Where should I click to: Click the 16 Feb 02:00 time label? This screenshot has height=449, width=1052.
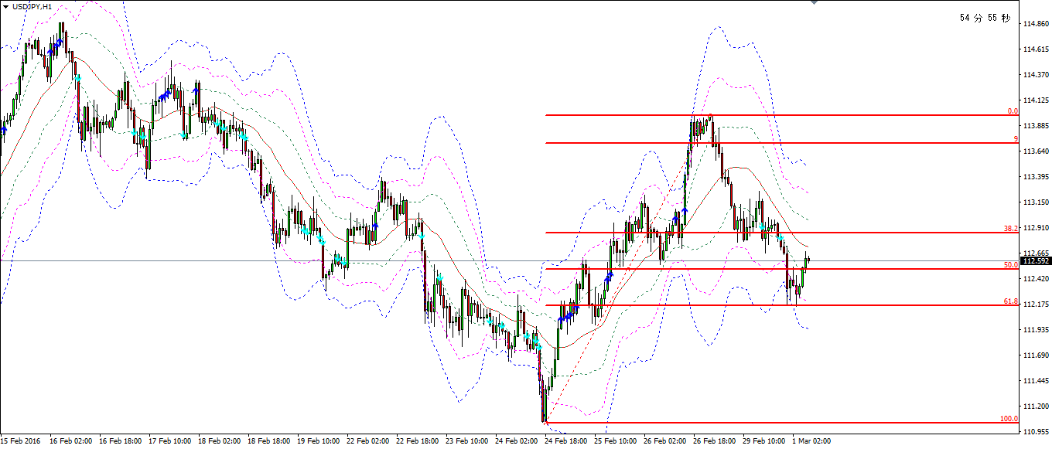click(70, 441)
